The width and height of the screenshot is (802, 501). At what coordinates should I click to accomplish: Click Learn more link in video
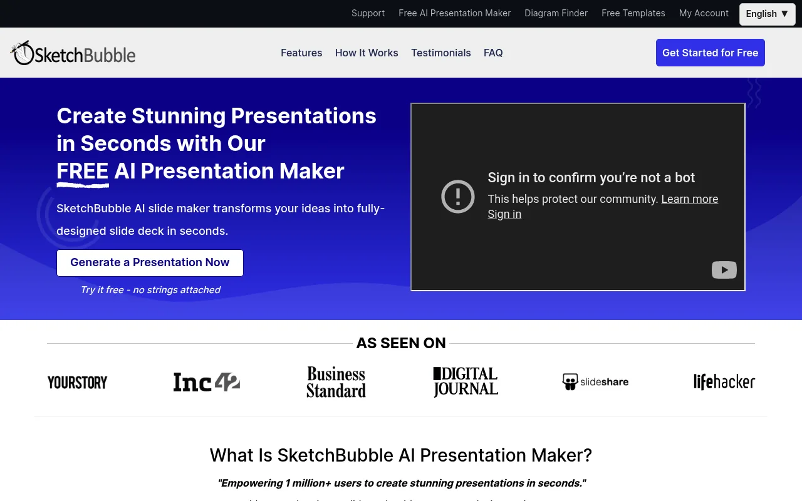coord(690,199)
